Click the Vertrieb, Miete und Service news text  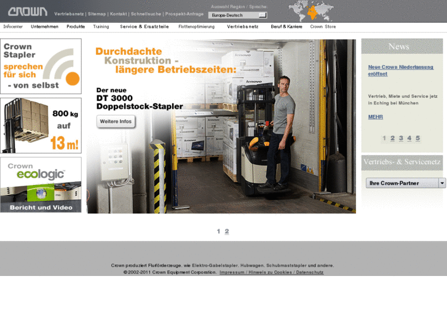tap(403, 100)
